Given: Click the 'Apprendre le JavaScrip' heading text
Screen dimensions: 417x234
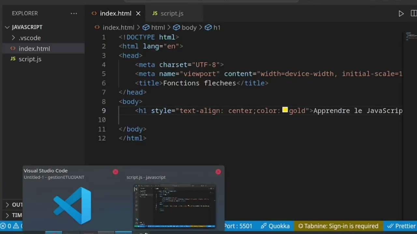Looking at the screenshot, I should 358,111.
